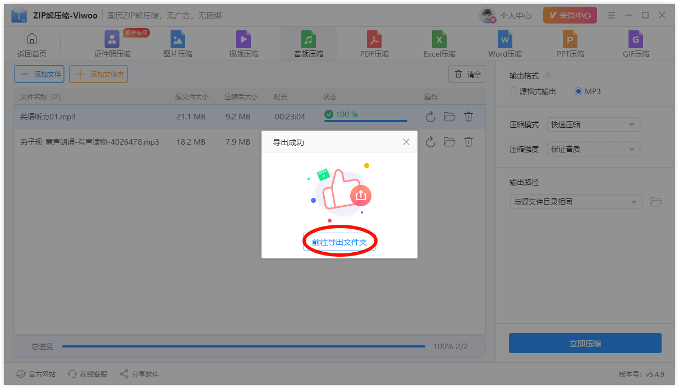The height and width of the screenshot is (389, 679).
Task: Open 个人中心 personal center
Action: click(x=516, y=16)
